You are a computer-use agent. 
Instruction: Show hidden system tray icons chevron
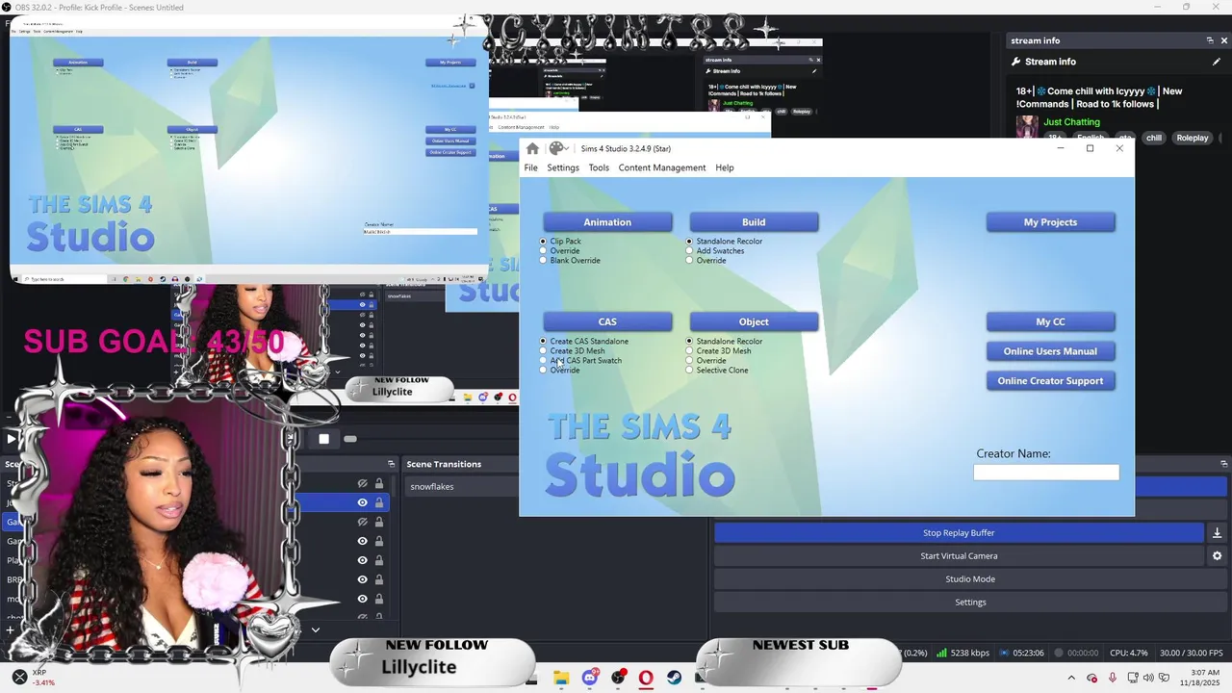coord(1072,678)
